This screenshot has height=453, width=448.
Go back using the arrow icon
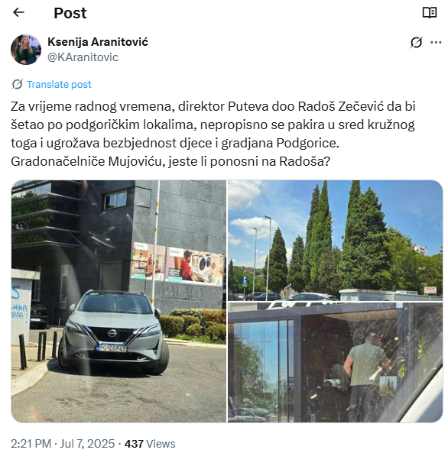[x=18, y=12]
